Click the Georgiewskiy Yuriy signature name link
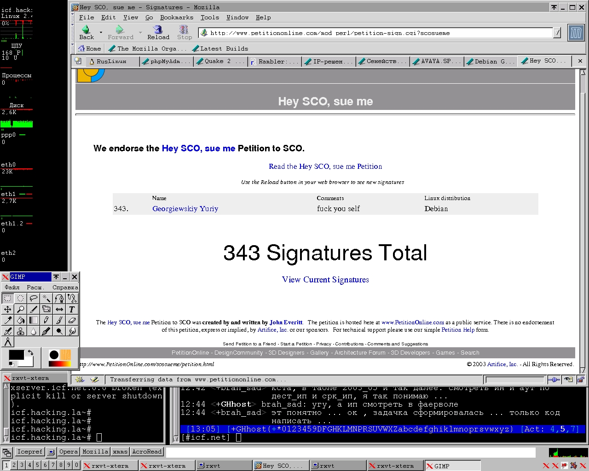The width and height of the screenshot is (589, 471). pos(185,209)
